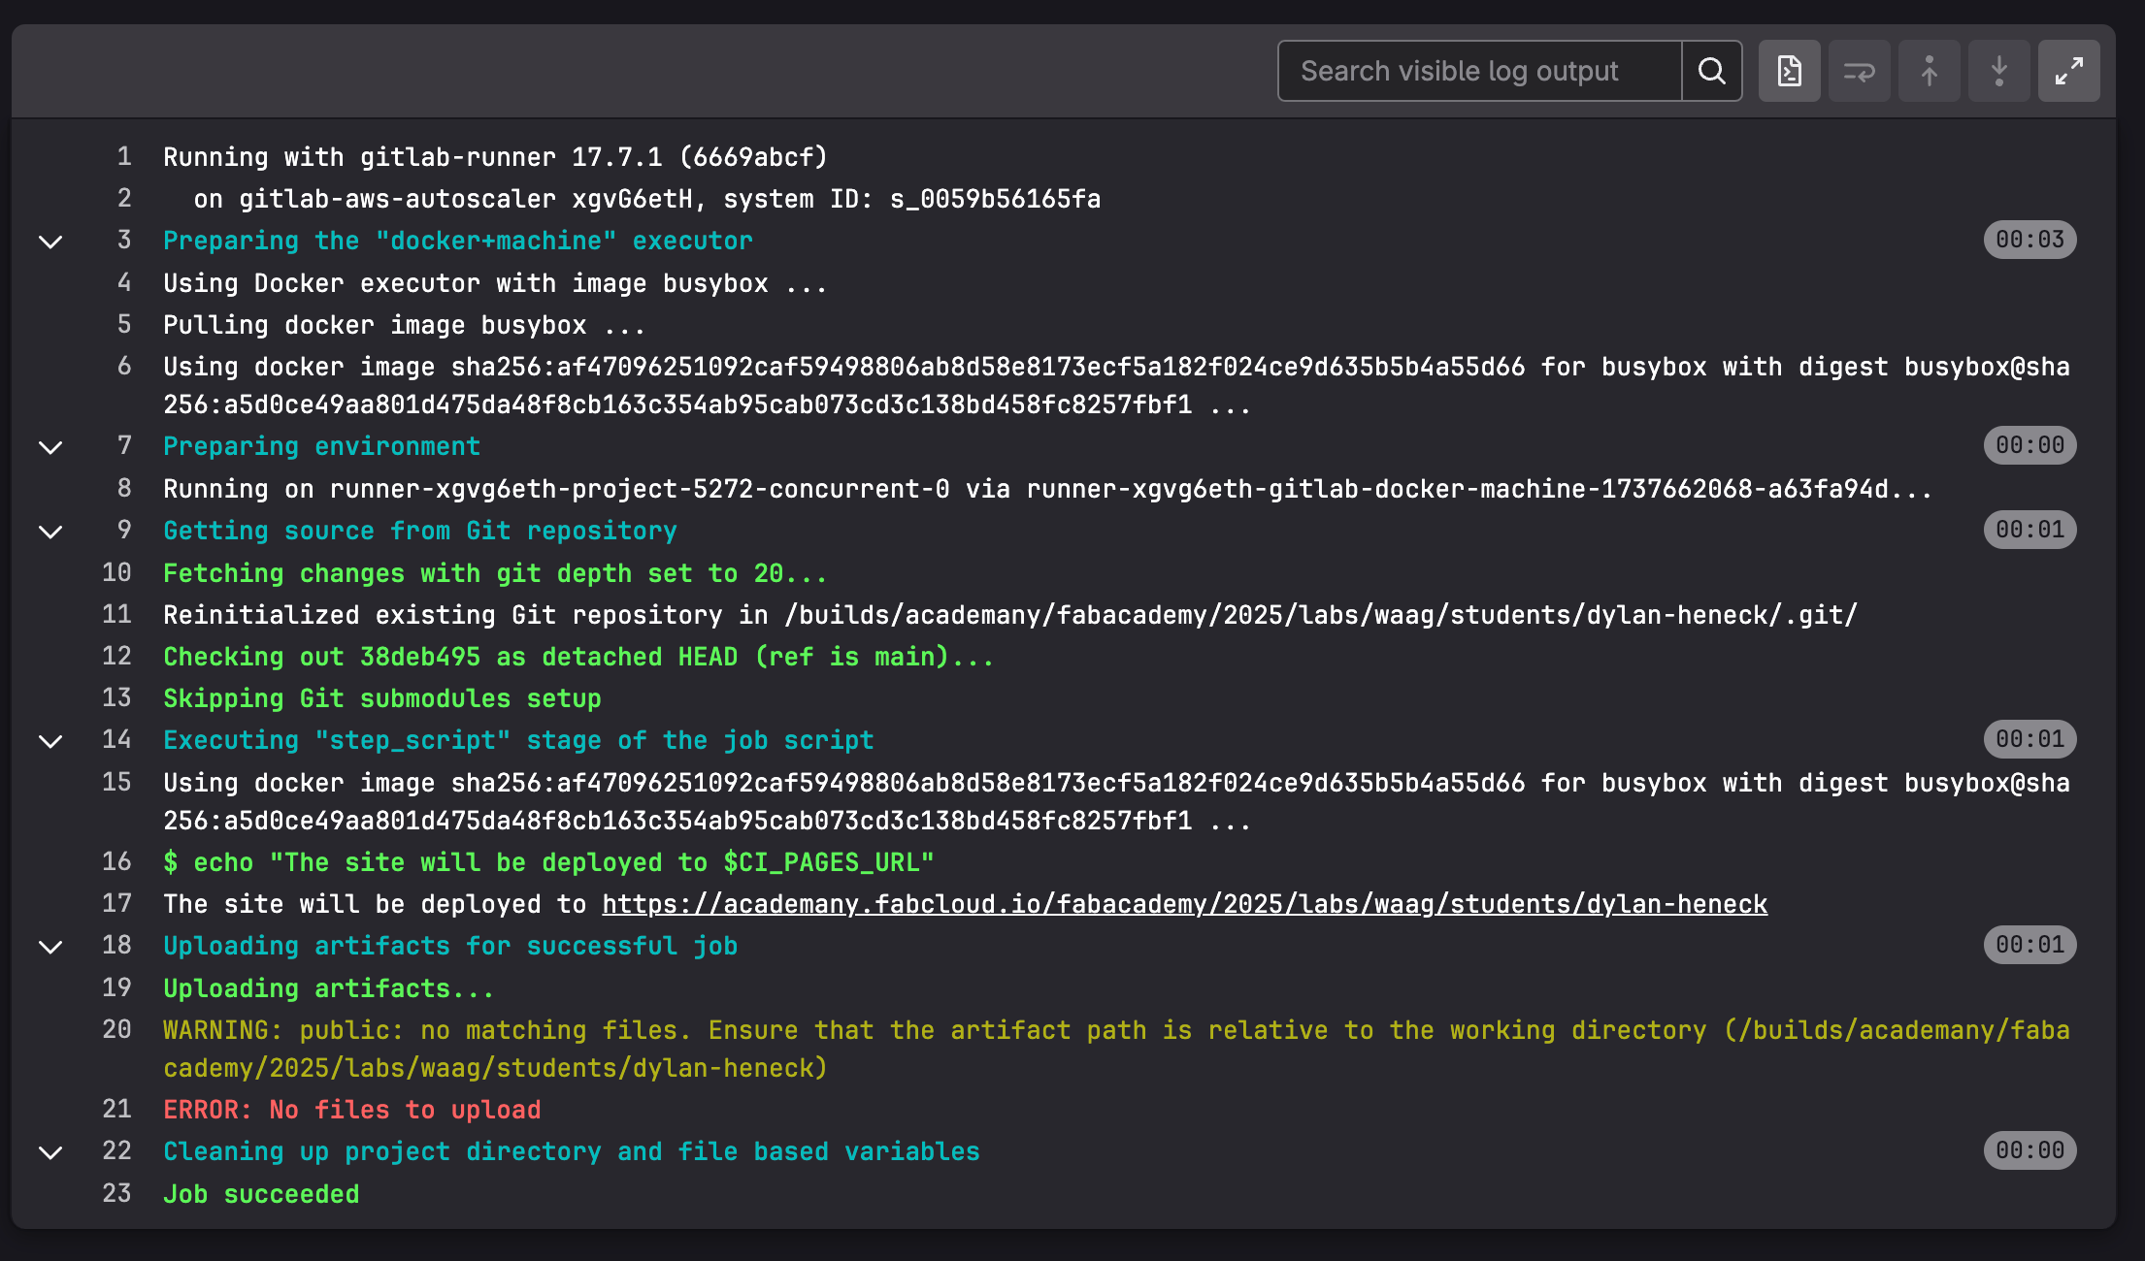Click the 00:01 badge on Executing step_script line
The width and height of the screenshot is (2145, 1261).
(x=2029, y=739)
